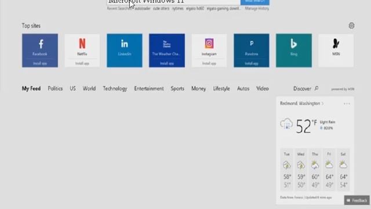Install app under Pandora tile

tap(252, 63)
